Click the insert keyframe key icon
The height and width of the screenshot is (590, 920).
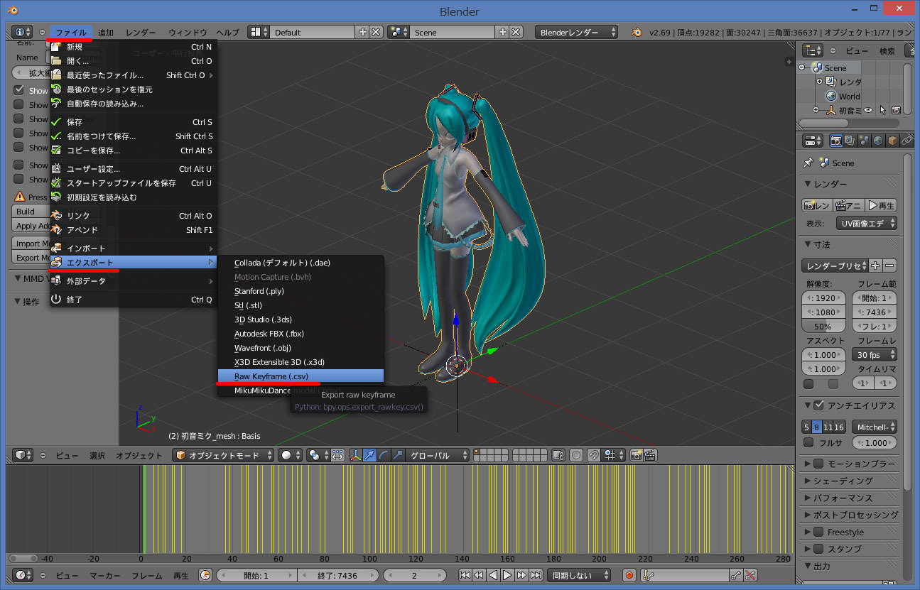click(736, 575)
